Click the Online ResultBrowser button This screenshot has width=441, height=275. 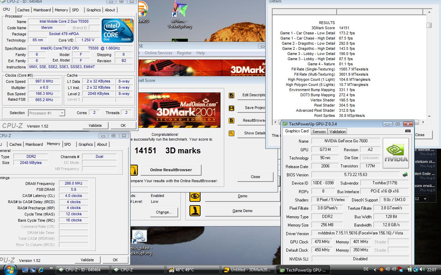point(171,170)
